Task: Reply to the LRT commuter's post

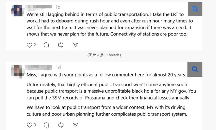Action: [x=46, y=45]
